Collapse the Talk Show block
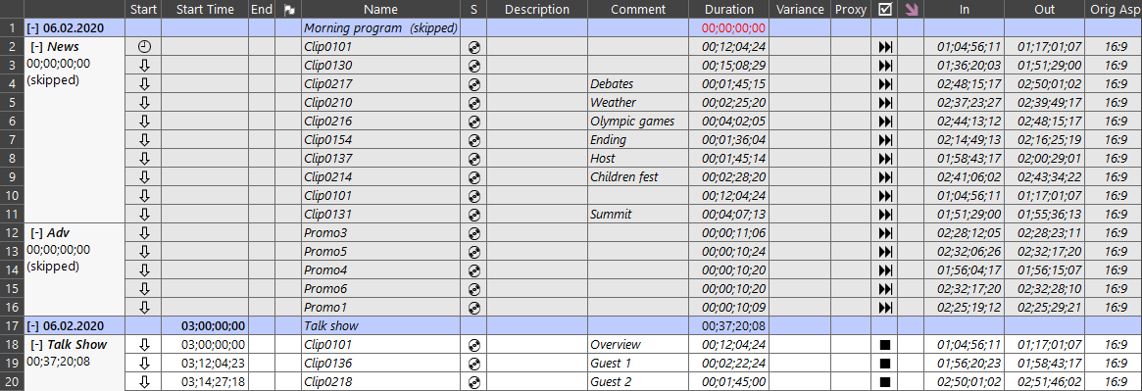The height and width of the screenshot is (391, 1142). tap(37, 344)
